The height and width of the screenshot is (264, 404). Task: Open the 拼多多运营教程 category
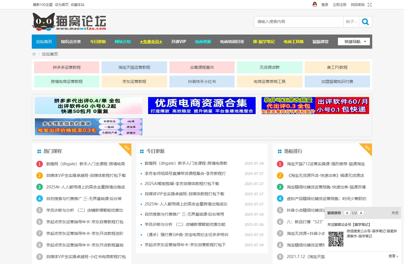67,67
